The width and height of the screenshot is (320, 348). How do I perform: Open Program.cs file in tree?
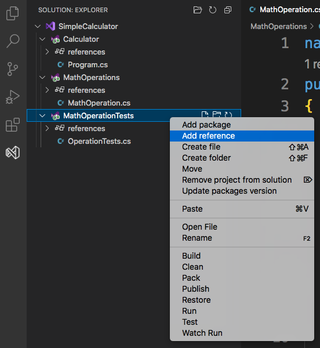88,65
